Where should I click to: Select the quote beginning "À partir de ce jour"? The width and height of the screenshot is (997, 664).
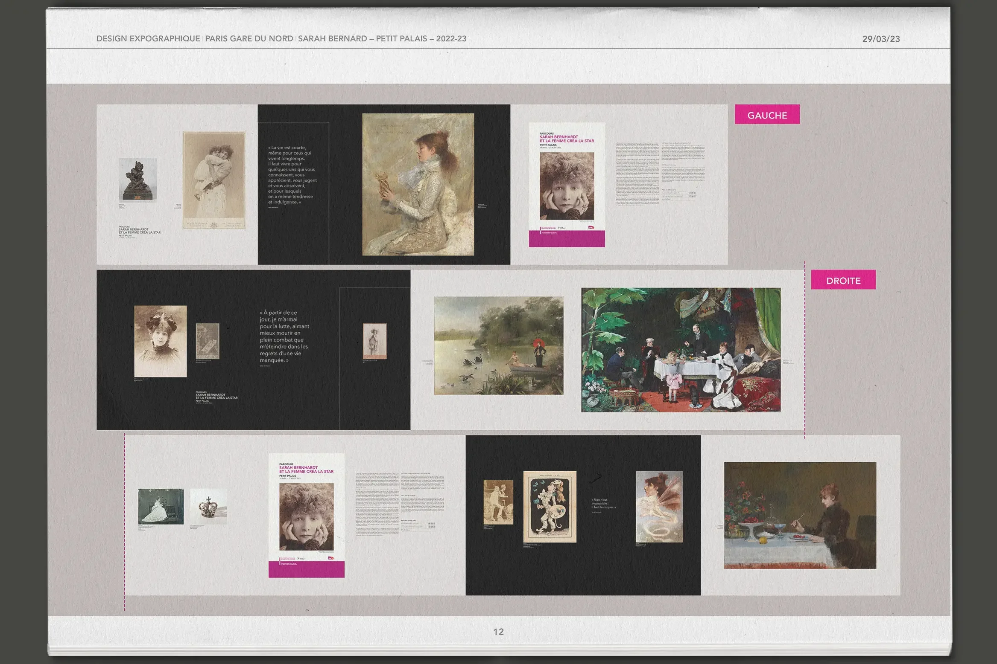[284, 336]
